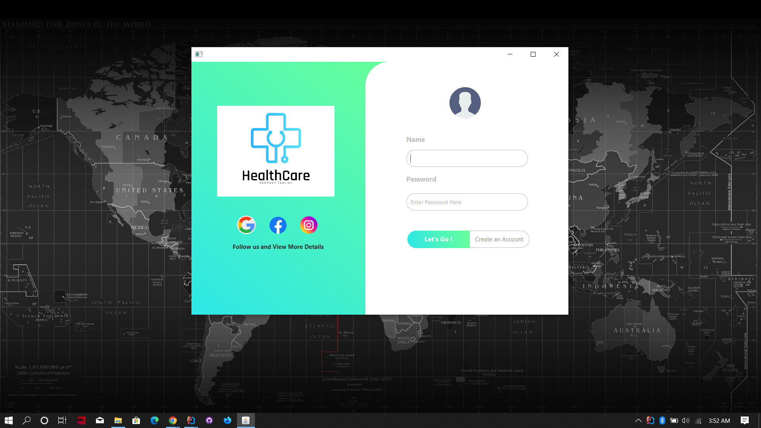The width and height of the screenshot is (761, 428).
Task: Open the Bluetooth icon in system tray
Action: [663, 420]
